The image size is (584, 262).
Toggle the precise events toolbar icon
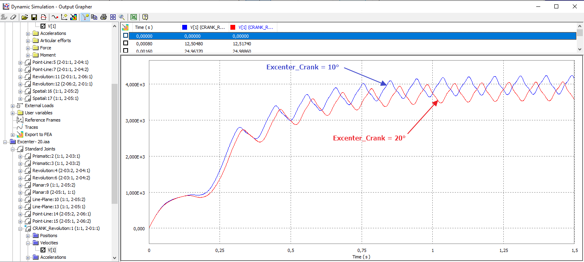[x=85, y=17]
